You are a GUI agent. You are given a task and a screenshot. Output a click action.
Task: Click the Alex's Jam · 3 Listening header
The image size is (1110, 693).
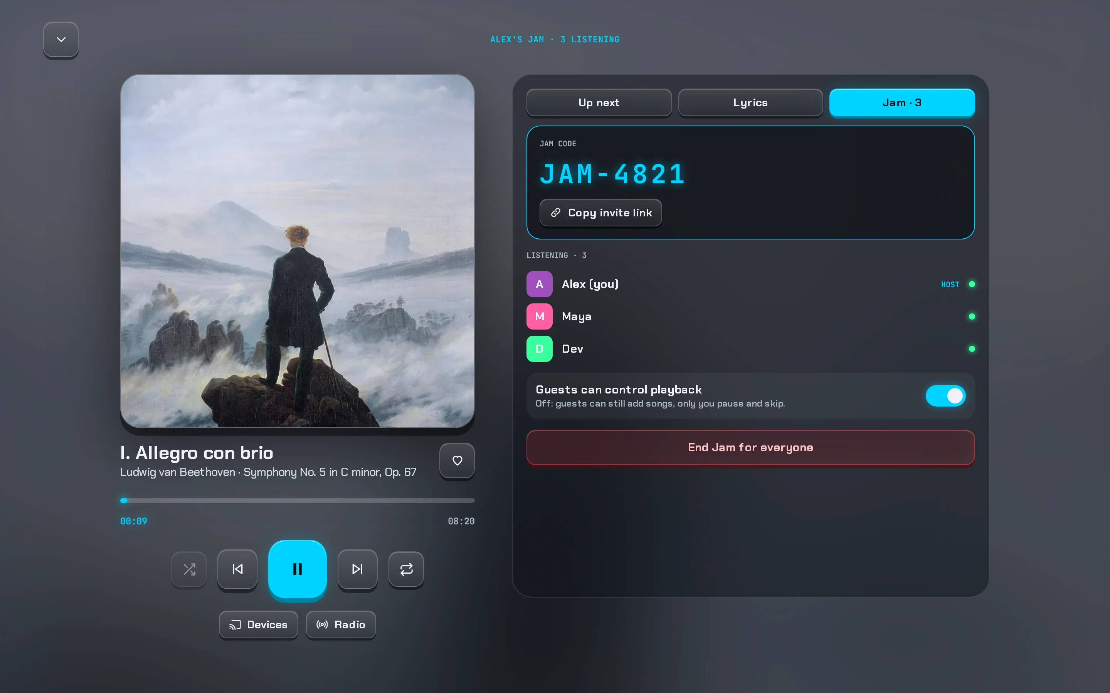[555, 39]
